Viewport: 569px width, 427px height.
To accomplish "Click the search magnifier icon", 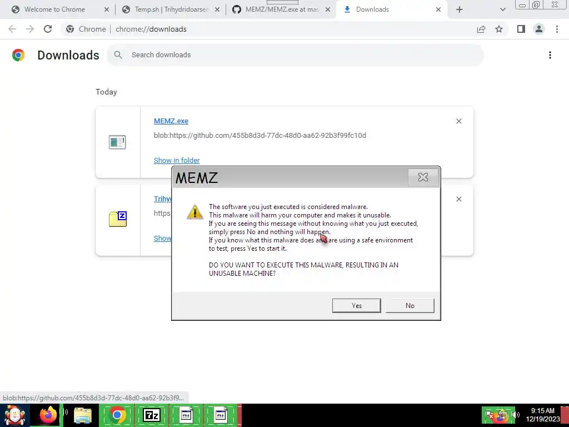I will (x=118, y=55).
